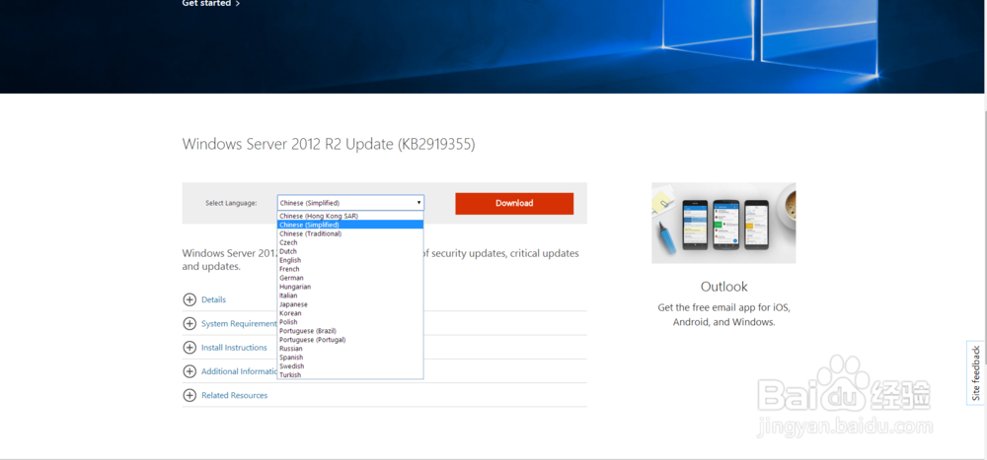The image size is (987, 460).
Task: Select German in the language list
Action: pos(350,277)
